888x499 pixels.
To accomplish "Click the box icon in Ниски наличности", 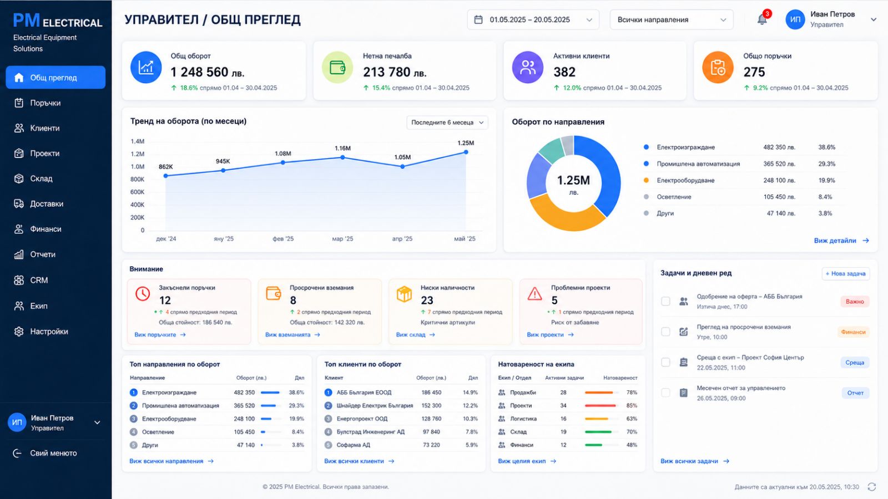I will [404, 293].
